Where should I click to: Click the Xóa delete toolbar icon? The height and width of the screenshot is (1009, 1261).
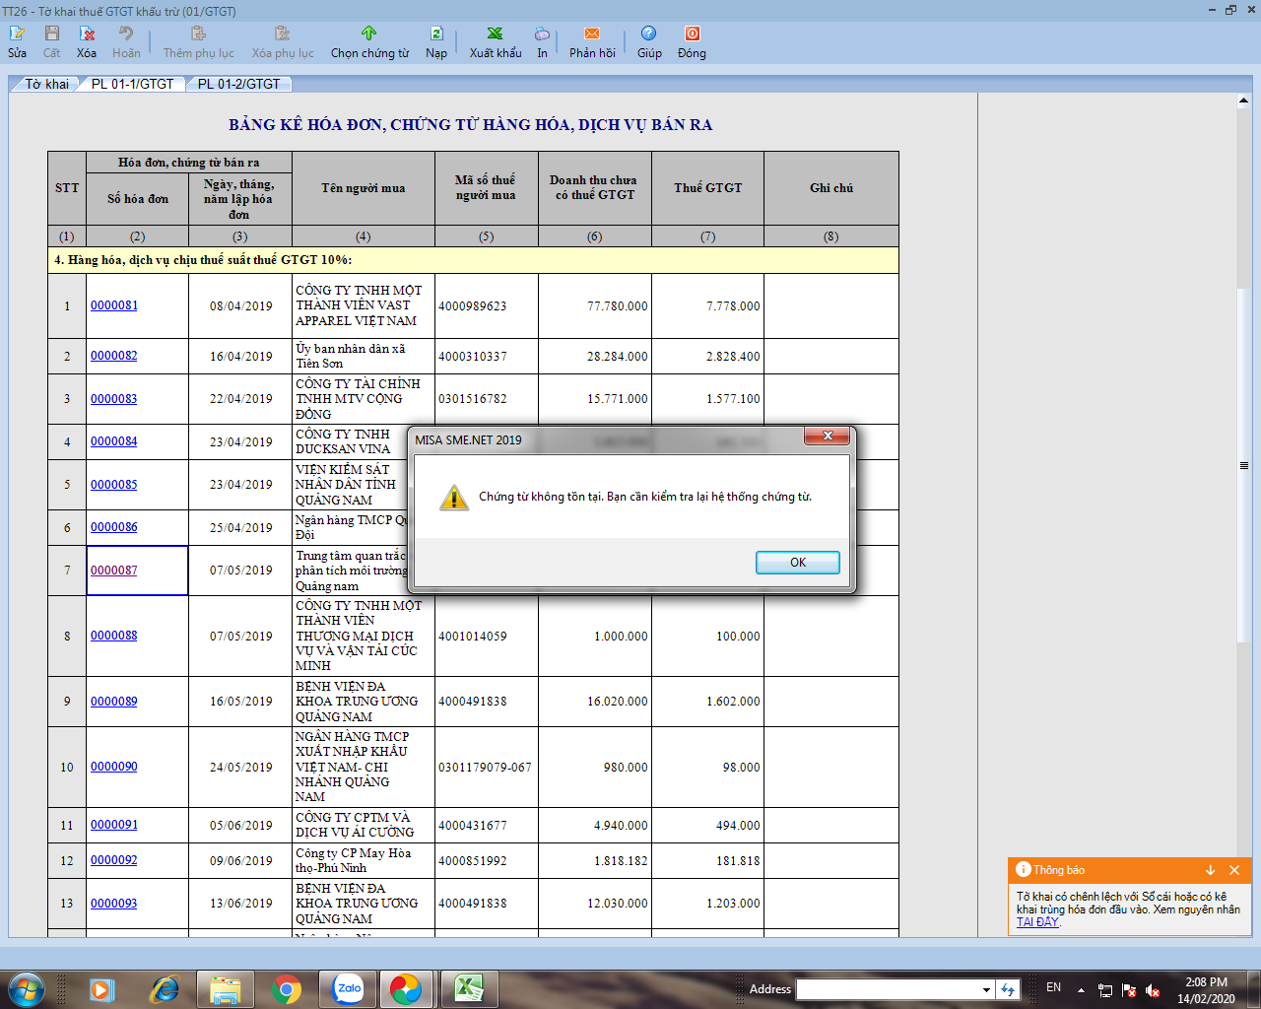click(x=87, y=34)
